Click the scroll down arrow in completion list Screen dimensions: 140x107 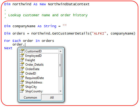pyautogui.click(x=60, y=91)
